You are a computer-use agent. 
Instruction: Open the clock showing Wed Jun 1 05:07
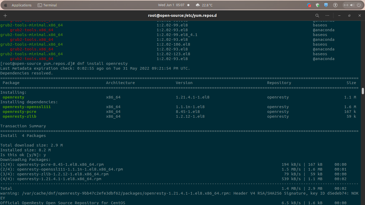[x=171, y=5]
